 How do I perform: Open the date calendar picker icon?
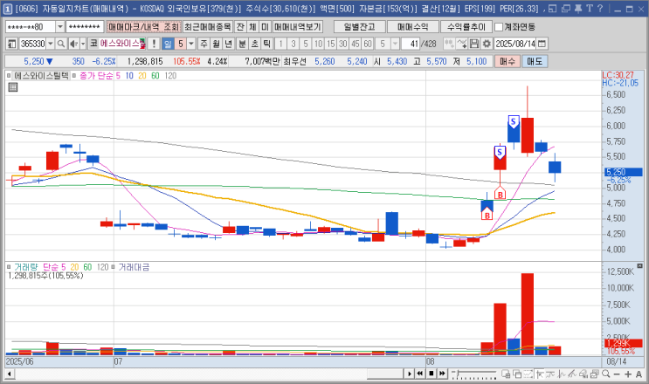[542, 44]
